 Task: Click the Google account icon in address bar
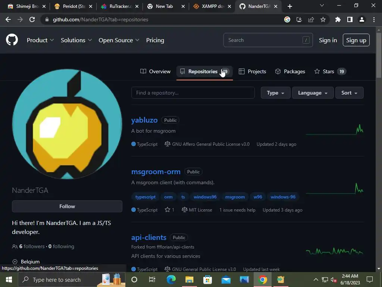click(287, 19)
